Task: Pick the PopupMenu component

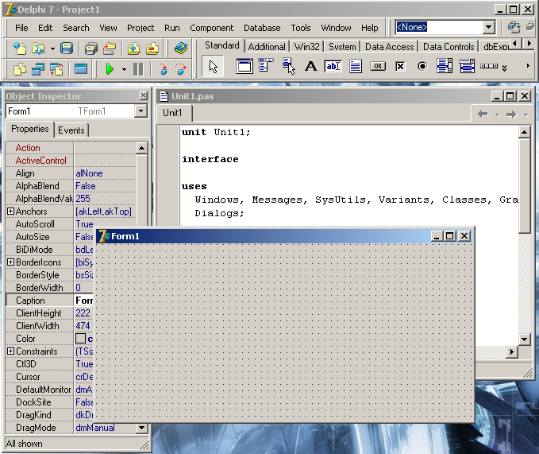Action: click(x=289, y=66)
